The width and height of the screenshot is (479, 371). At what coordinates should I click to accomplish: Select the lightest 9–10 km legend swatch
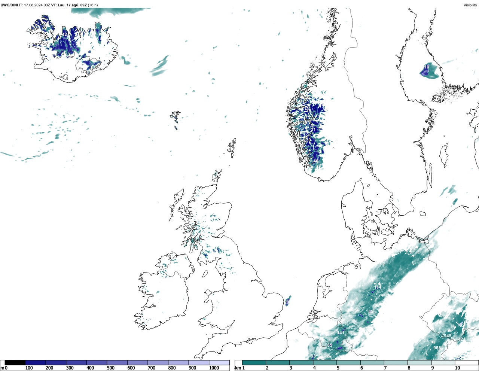443,362
